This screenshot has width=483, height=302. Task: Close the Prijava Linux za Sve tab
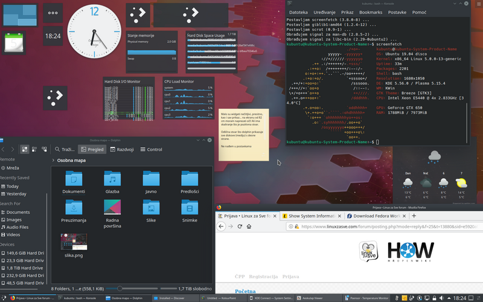coord(275,216)
